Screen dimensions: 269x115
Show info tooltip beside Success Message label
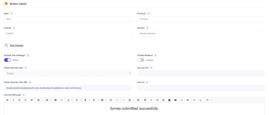pyautogui.click(x=24, y=95)
